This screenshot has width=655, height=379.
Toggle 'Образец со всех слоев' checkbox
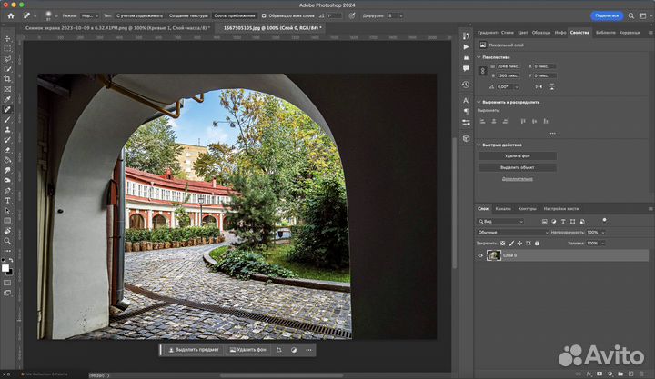point(264,15)
